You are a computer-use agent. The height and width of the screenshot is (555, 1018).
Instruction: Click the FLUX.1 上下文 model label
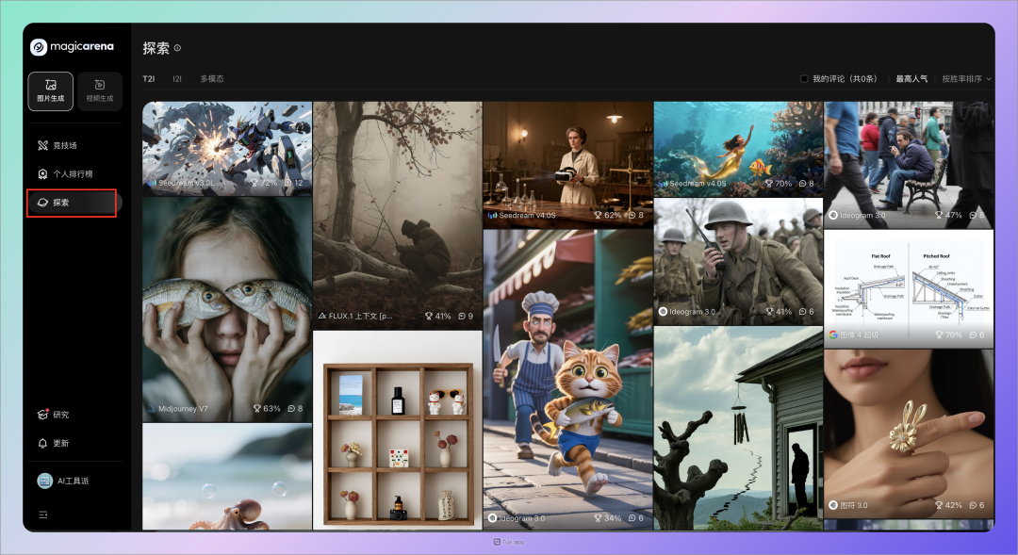tap(360, 316)
